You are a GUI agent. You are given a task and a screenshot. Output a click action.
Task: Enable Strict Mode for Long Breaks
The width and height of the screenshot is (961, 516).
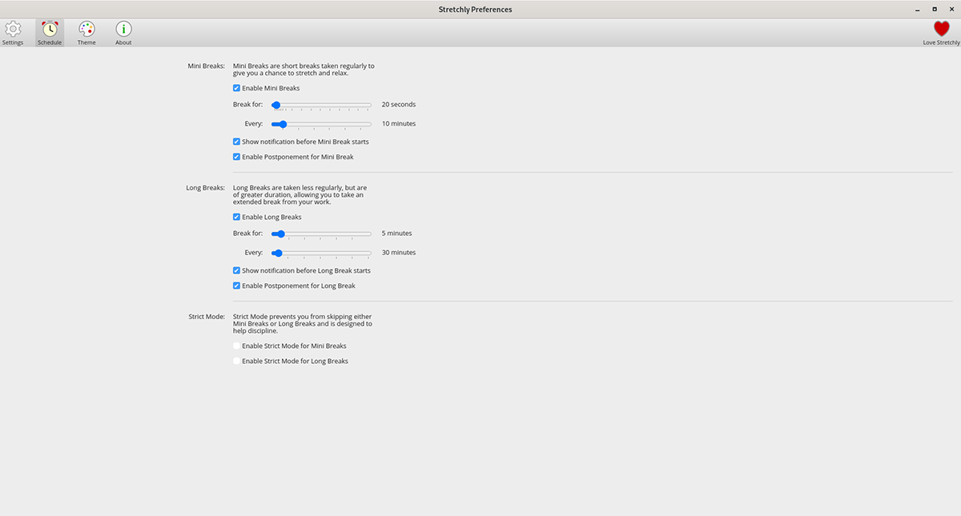tap(235, 361)
